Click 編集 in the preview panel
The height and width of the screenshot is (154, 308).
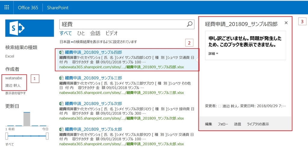click(209, 124)
